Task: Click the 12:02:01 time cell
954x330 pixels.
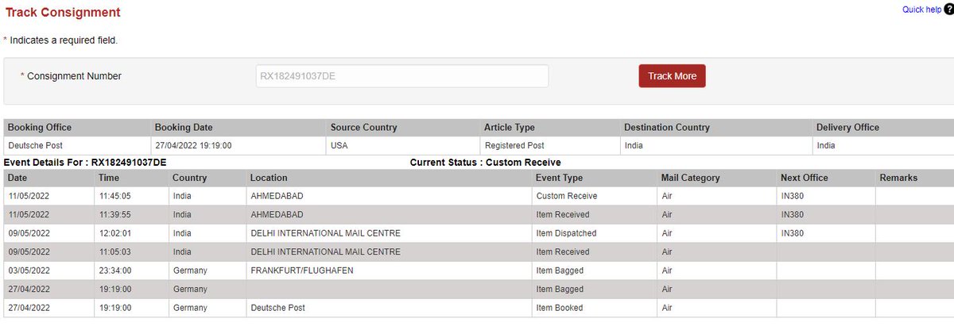Action: [131, 233]
